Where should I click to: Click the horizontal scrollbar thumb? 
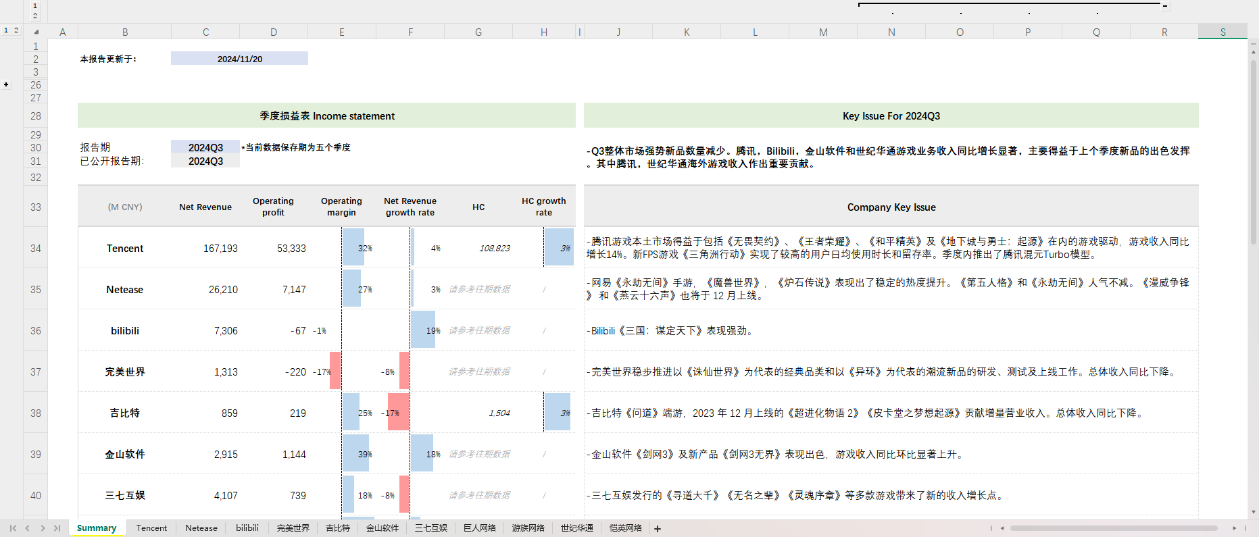coord(1114,528)
